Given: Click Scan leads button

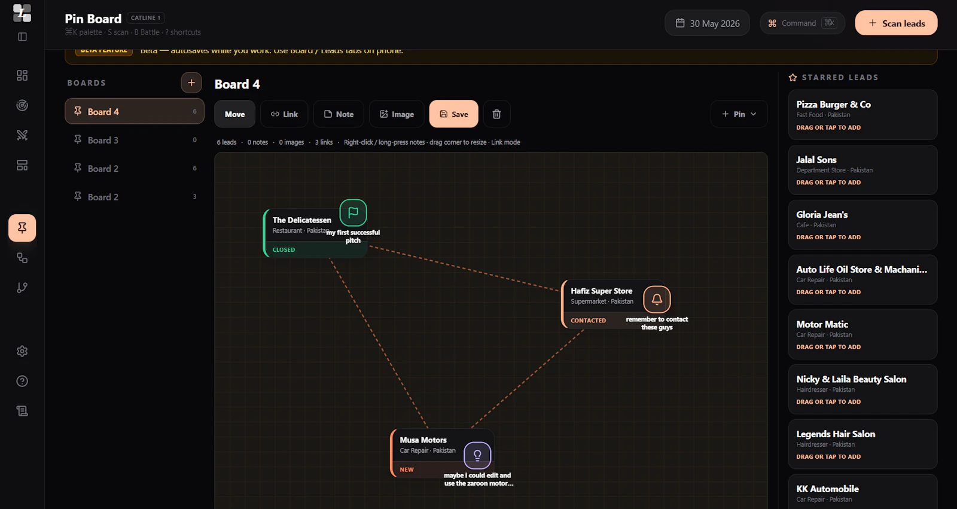Looking at the screenshot, I should tap(896, 23).
